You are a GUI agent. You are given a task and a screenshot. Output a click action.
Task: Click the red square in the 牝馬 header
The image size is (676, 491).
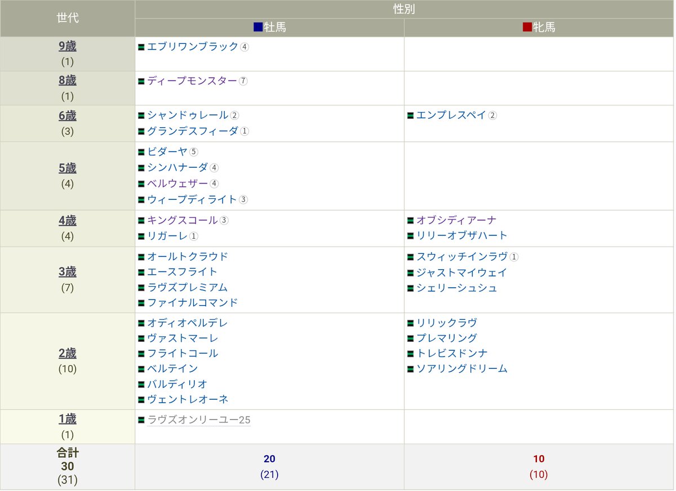pyautogui.click(x=527, y=27)
